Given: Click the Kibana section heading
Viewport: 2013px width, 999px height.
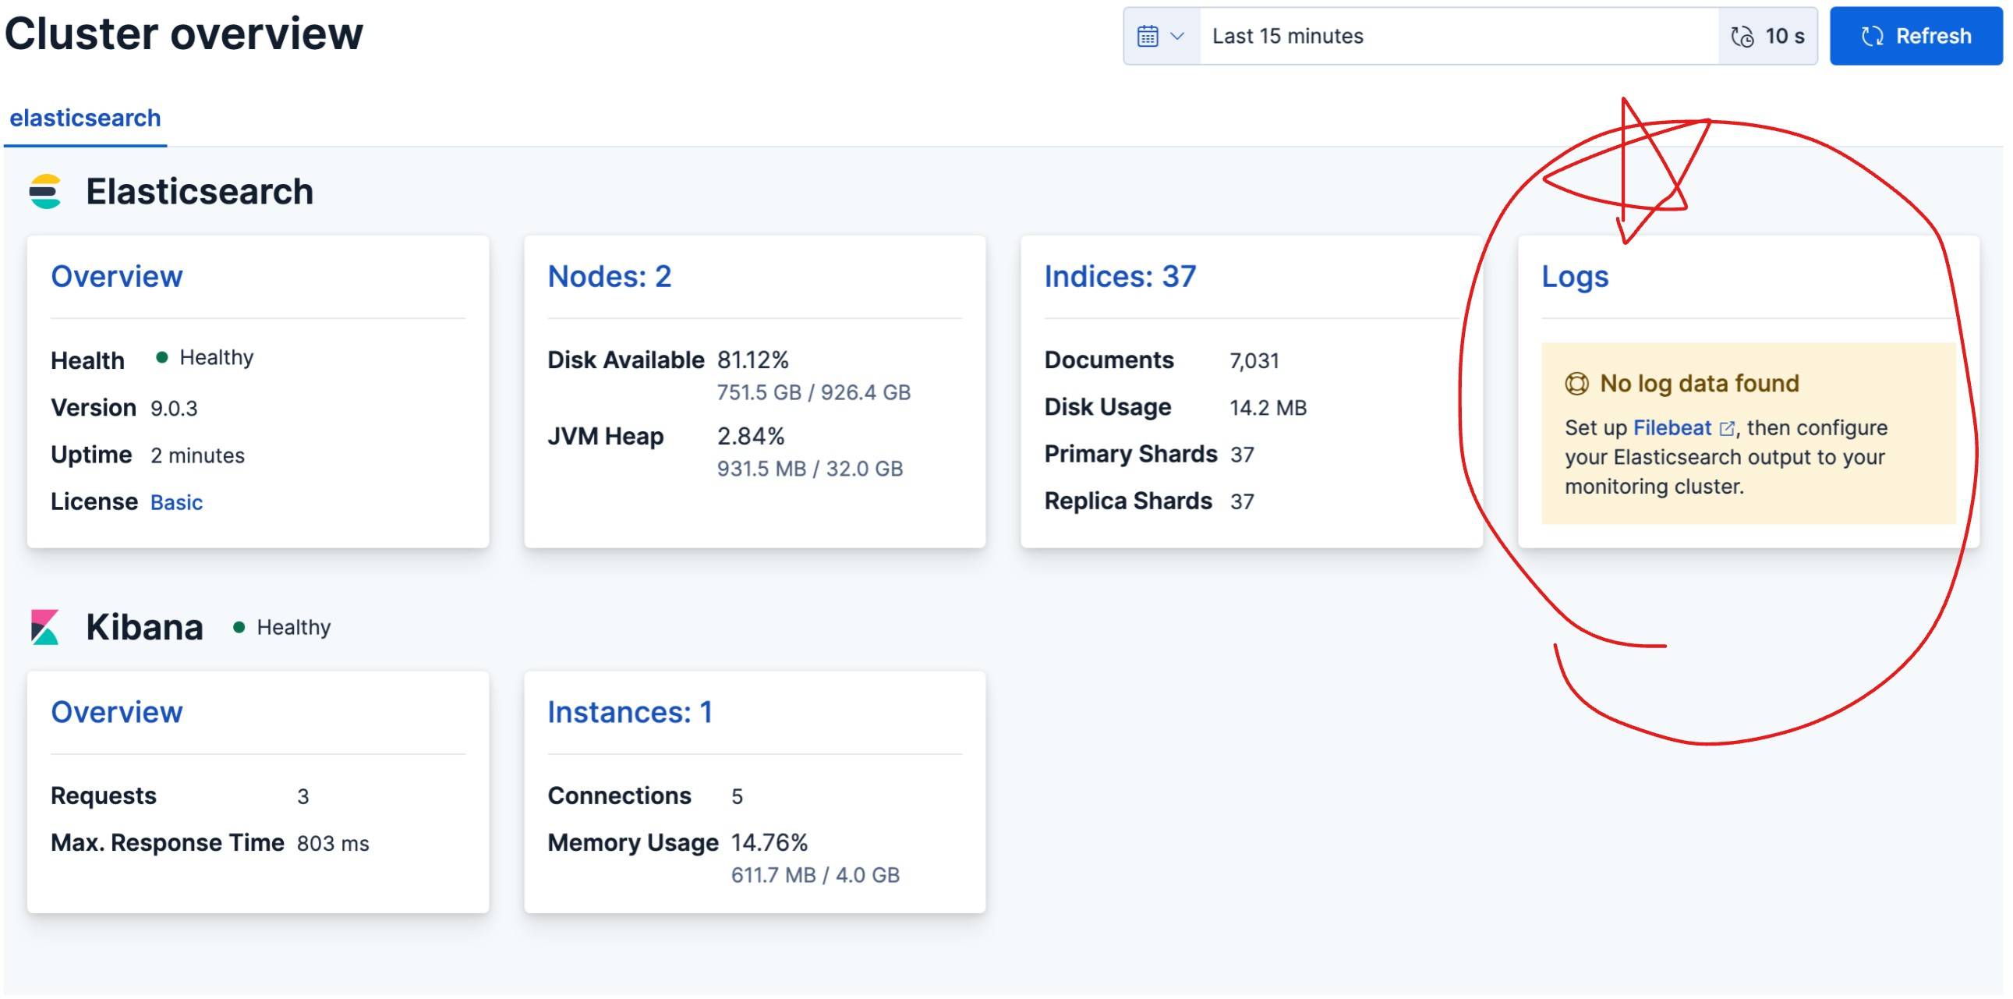Looking at the screenshot, I should click(x=144, y=627).
